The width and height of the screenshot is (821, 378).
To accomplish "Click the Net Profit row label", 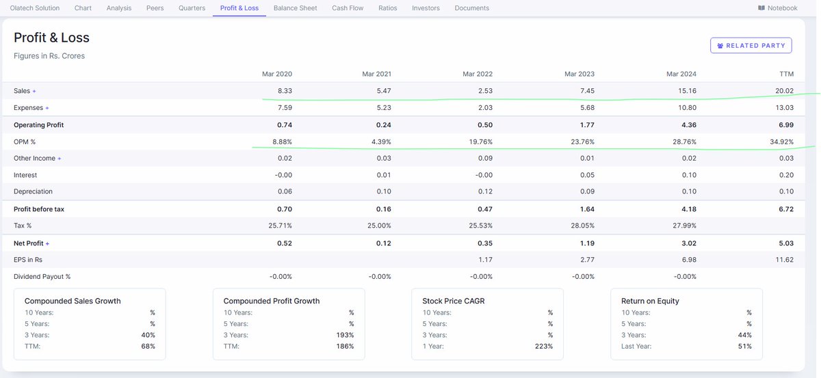I will tap(29, 243).
